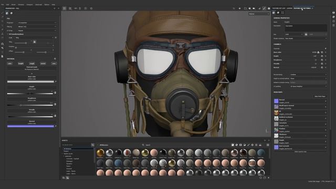Switch to the Texture Set List tab
The width and height of the screenshot is (336, 189).
click(x=279, y=8)
